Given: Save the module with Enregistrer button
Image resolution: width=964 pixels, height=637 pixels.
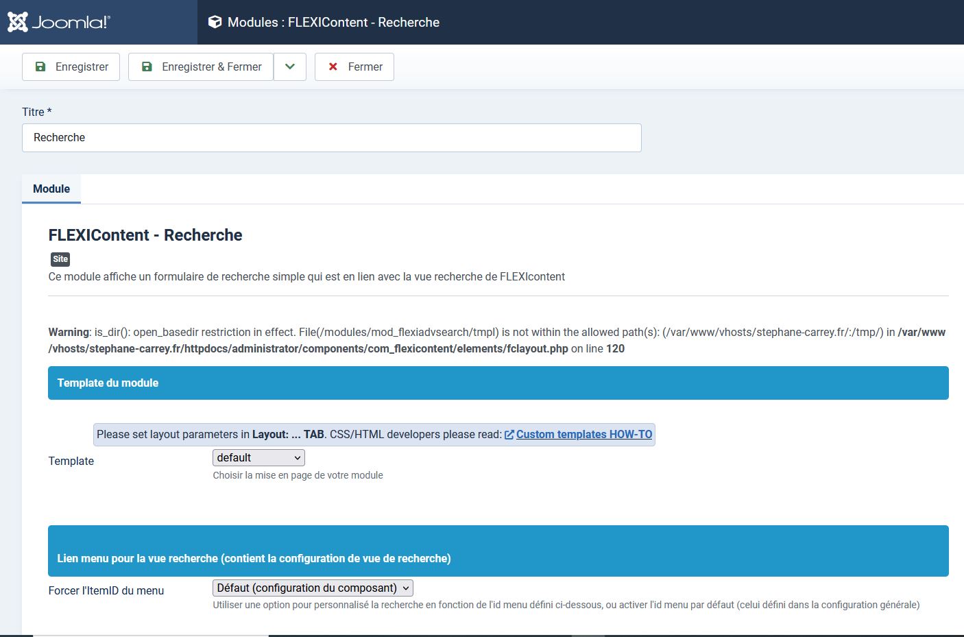Looking at the screenshot, I should [71, 67].
